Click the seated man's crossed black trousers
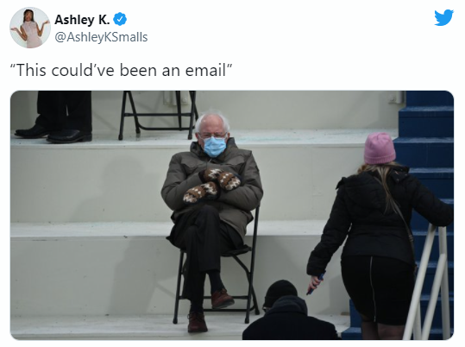This screenshot has width=465, height=347. (x=202, y=256)
